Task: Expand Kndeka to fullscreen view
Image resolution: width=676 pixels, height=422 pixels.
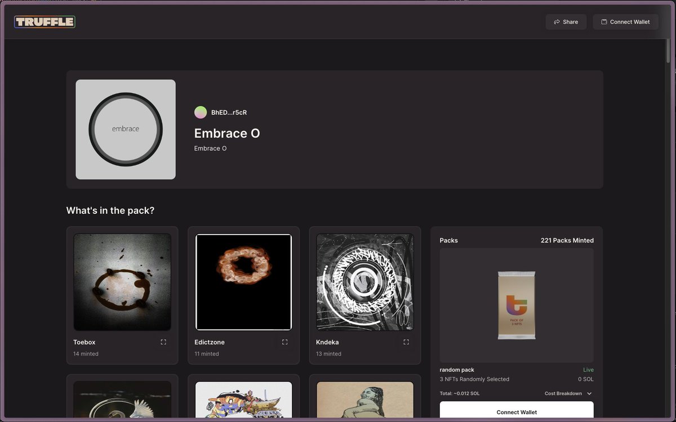Action: 406,342
